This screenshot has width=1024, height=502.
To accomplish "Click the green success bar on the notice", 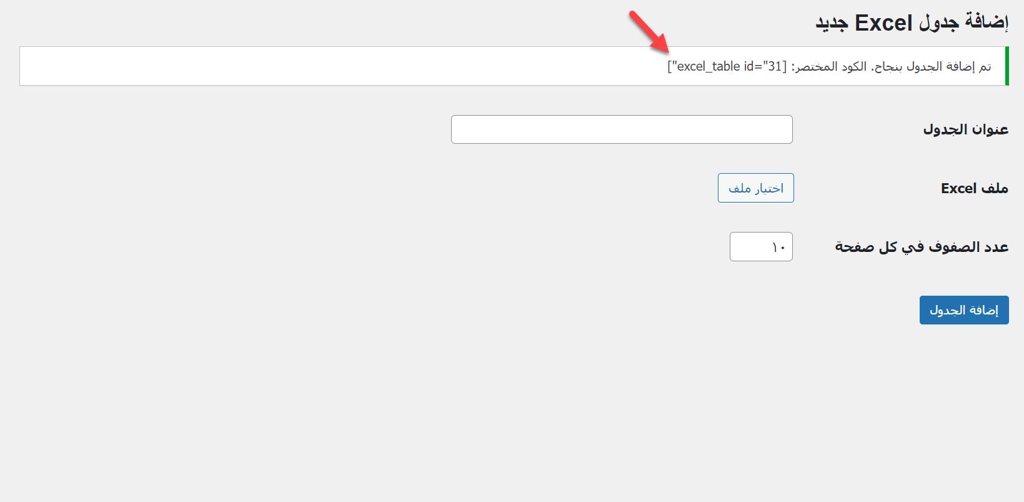I will point(1007,66).
